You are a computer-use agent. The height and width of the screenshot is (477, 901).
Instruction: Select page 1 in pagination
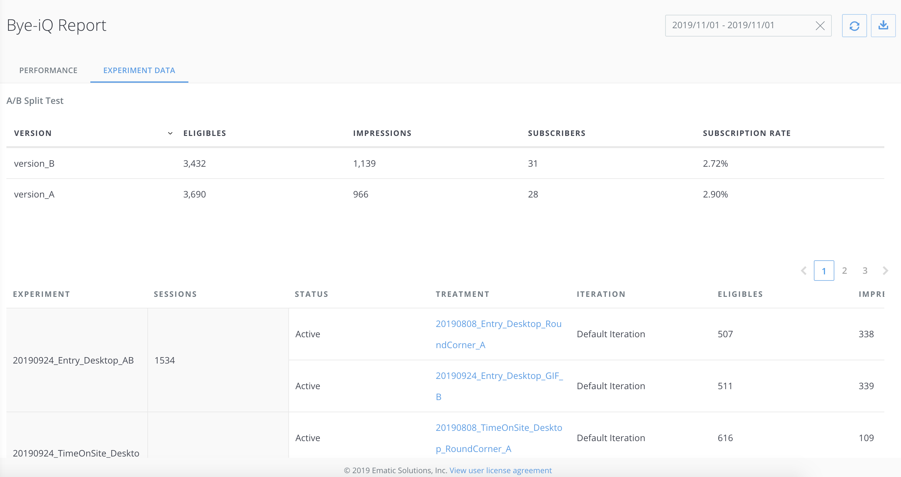(824, 271)
